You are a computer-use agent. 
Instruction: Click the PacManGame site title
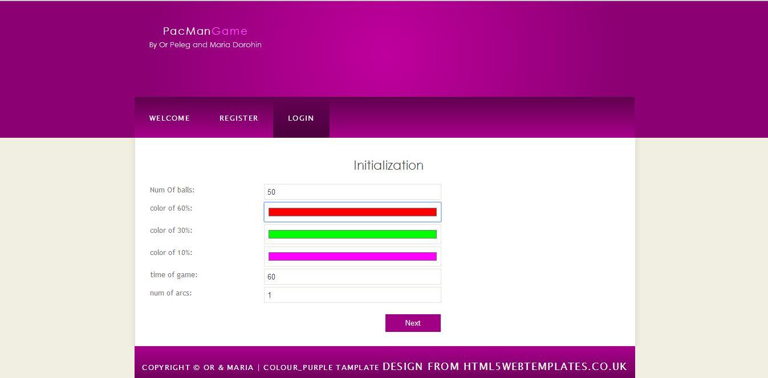click(205, 31)
